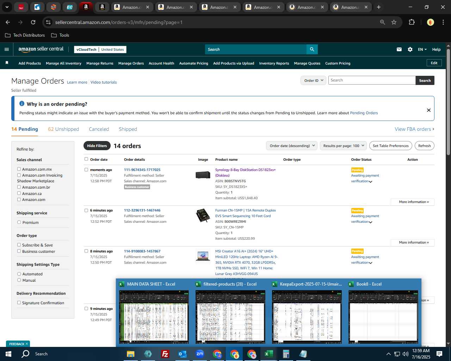Viewport: 451px width, 361px height.
Task: Open the EN language dropdown
Action: 422,49
